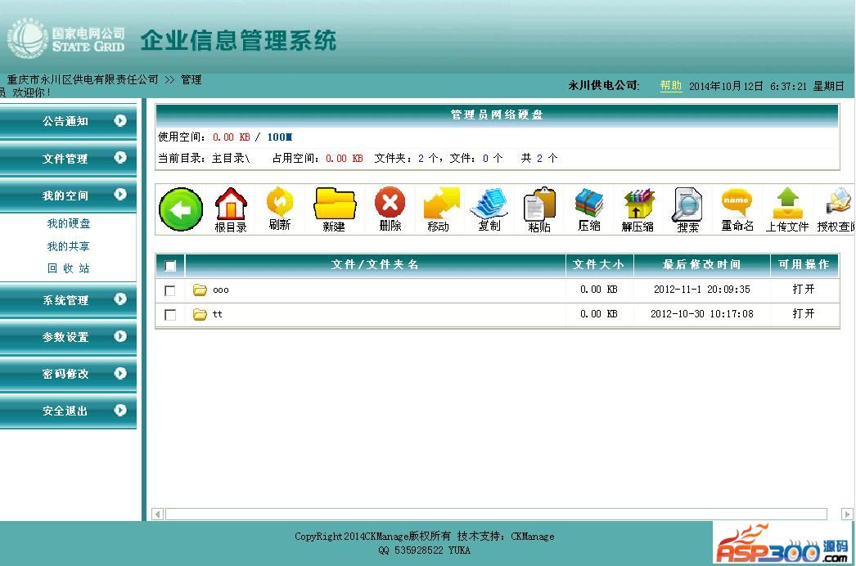Image resolution: width=856 pixels, height=566 pixels.
Task: Click the ASP300 源码 logo
Action: tap(782, 543)
